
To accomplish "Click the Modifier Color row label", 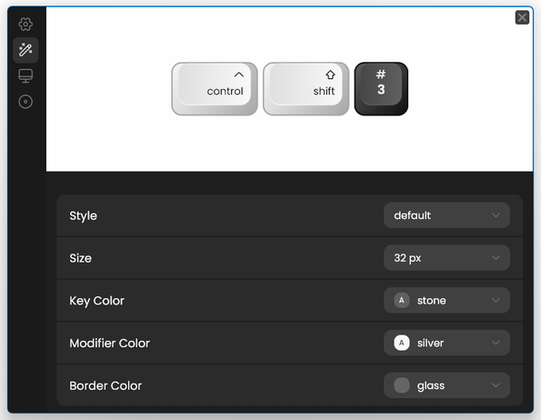I will [109, 343].
